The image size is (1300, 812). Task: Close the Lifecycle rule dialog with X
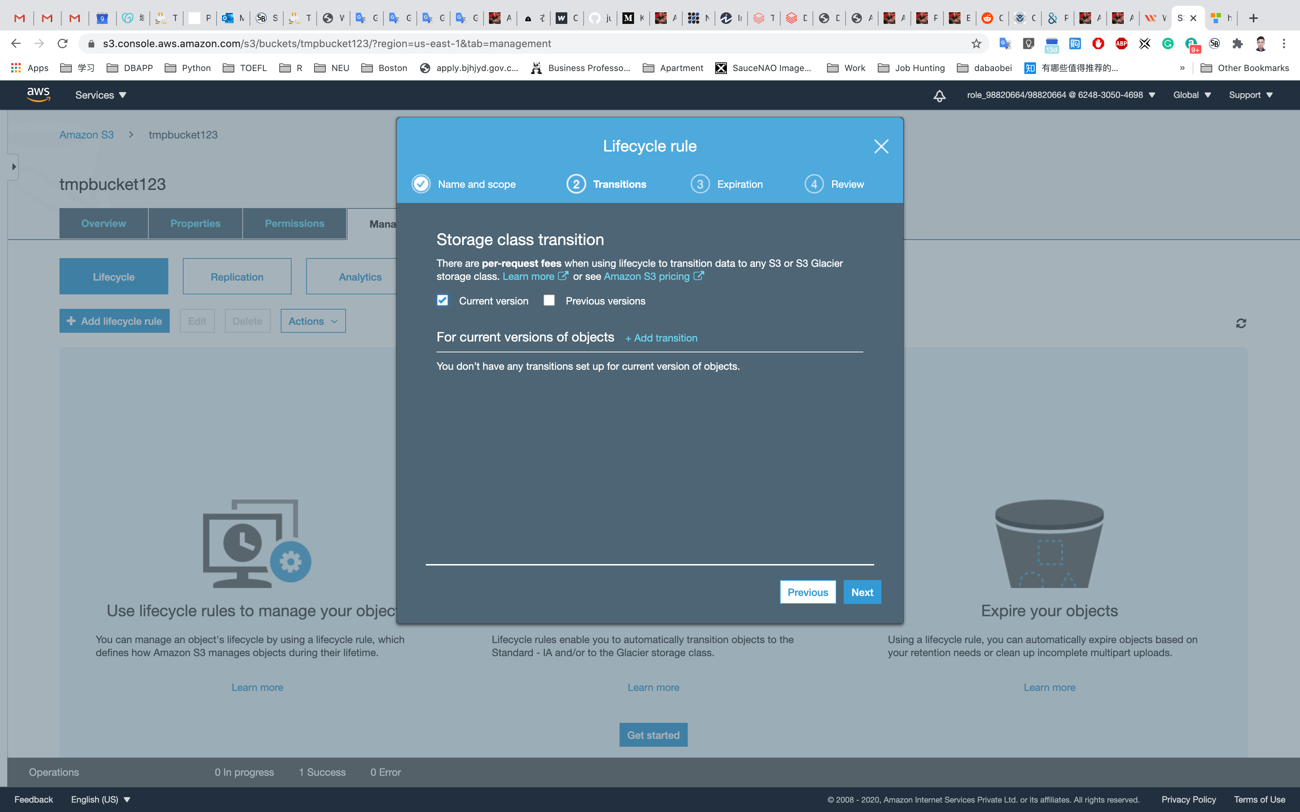coord(881,146)
